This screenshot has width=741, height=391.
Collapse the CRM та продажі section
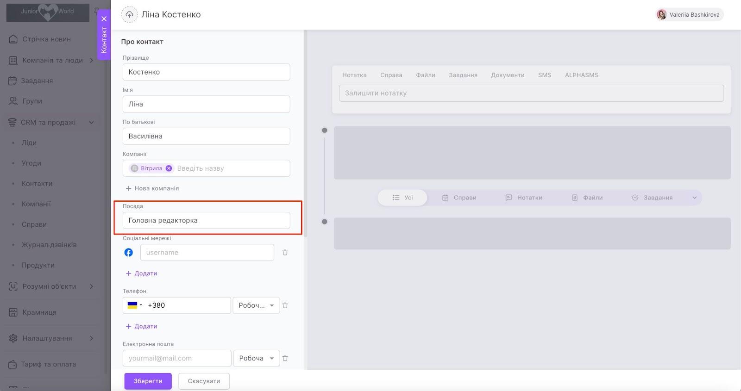pyautogui.click(x=91, y=123)
